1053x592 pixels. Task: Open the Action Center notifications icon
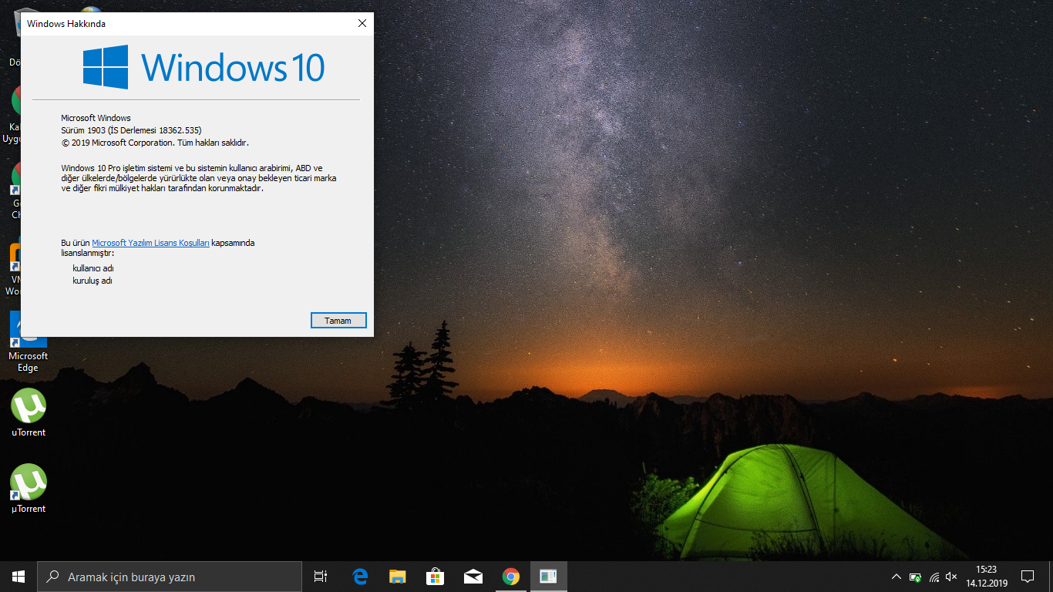pos(1028,577)
